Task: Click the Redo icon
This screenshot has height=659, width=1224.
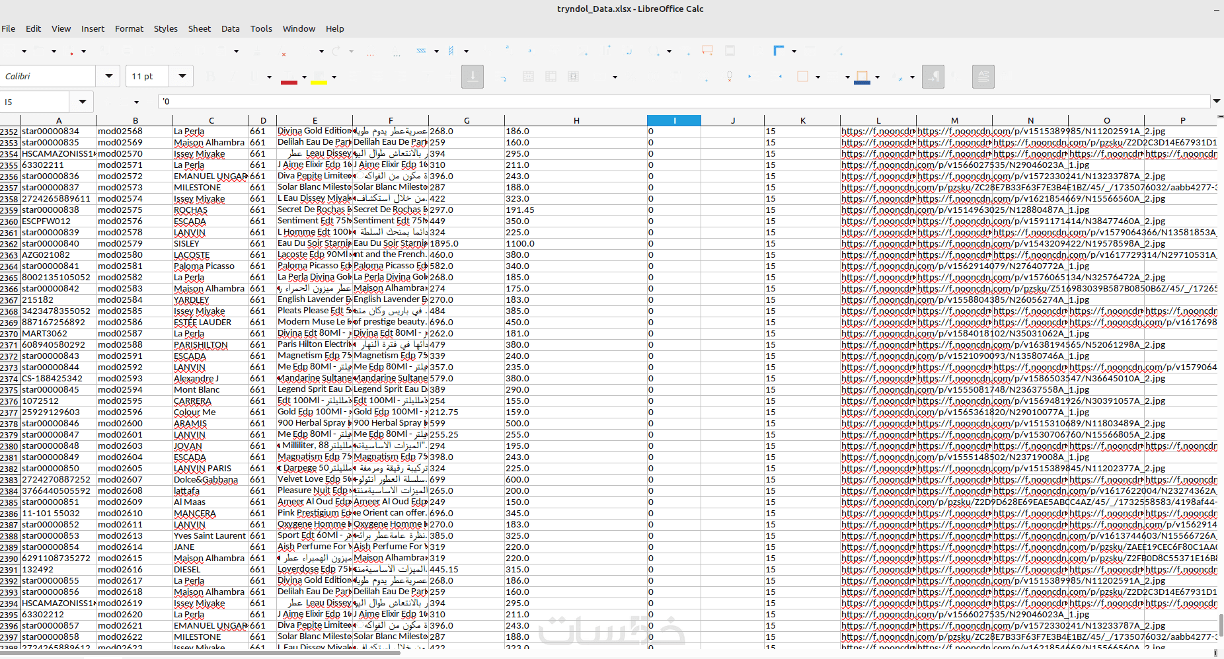Action: (x=336, y=51)
